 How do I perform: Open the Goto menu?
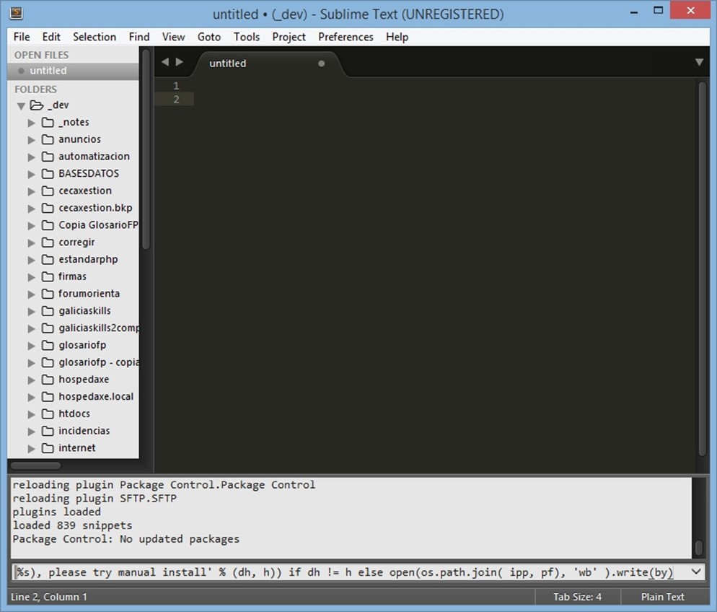(209, 37)
